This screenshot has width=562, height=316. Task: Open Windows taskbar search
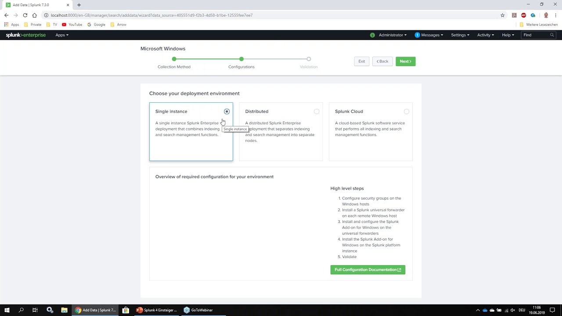point(21,310)
